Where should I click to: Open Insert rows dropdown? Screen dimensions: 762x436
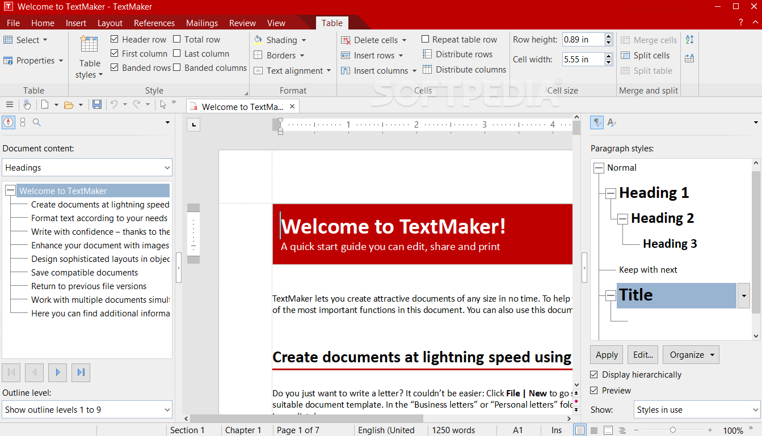[372, 55]
